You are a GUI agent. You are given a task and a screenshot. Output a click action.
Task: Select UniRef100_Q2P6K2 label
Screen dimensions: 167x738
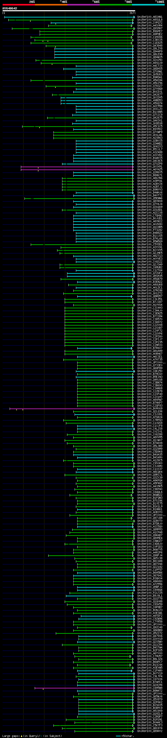coord(150,702)
